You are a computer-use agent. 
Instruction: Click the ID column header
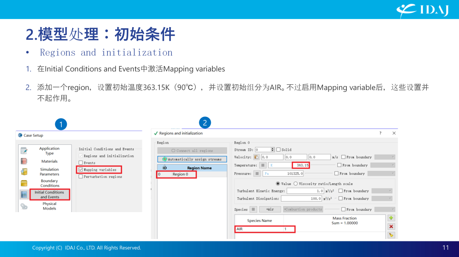pos(165,168)
